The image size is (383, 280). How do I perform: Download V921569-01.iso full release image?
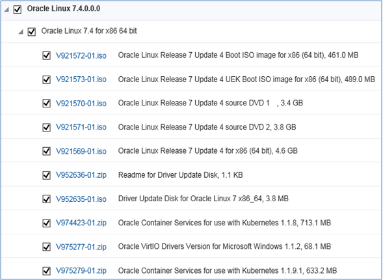click(81, 151)
